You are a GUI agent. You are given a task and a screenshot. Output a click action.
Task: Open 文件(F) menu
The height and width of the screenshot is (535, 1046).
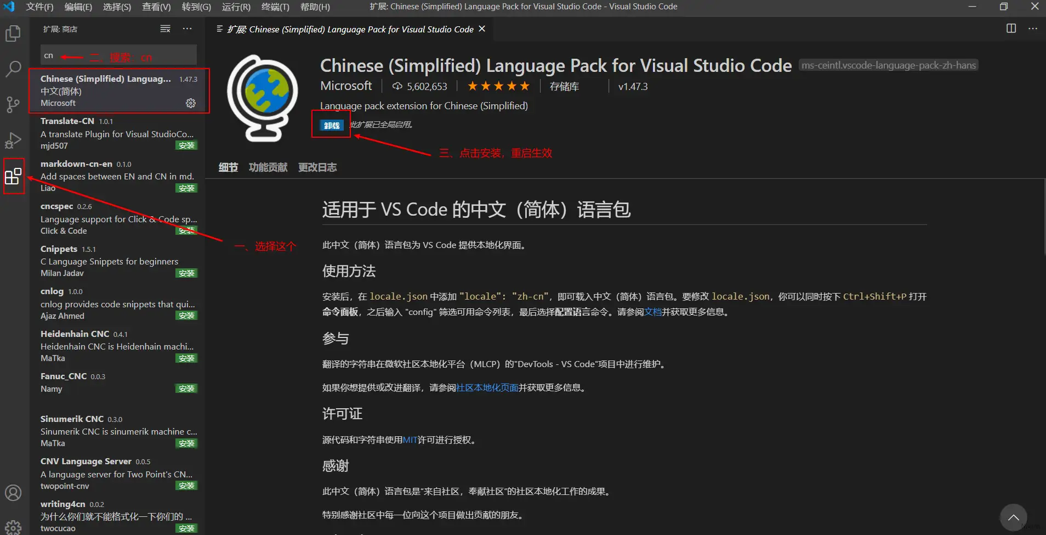[x=40, y=7]
